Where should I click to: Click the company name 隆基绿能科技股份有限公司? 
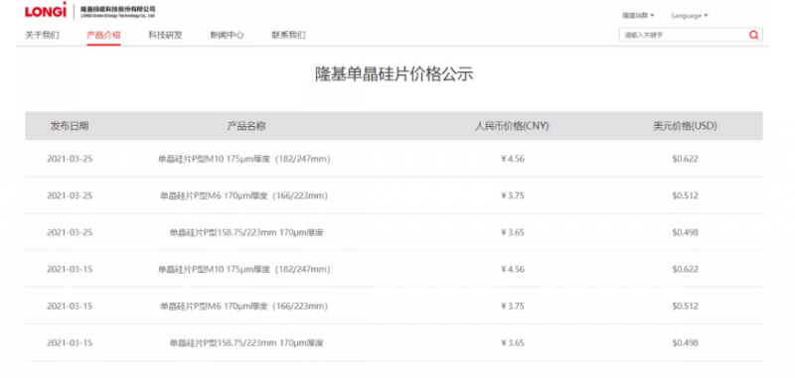(118, 9)
